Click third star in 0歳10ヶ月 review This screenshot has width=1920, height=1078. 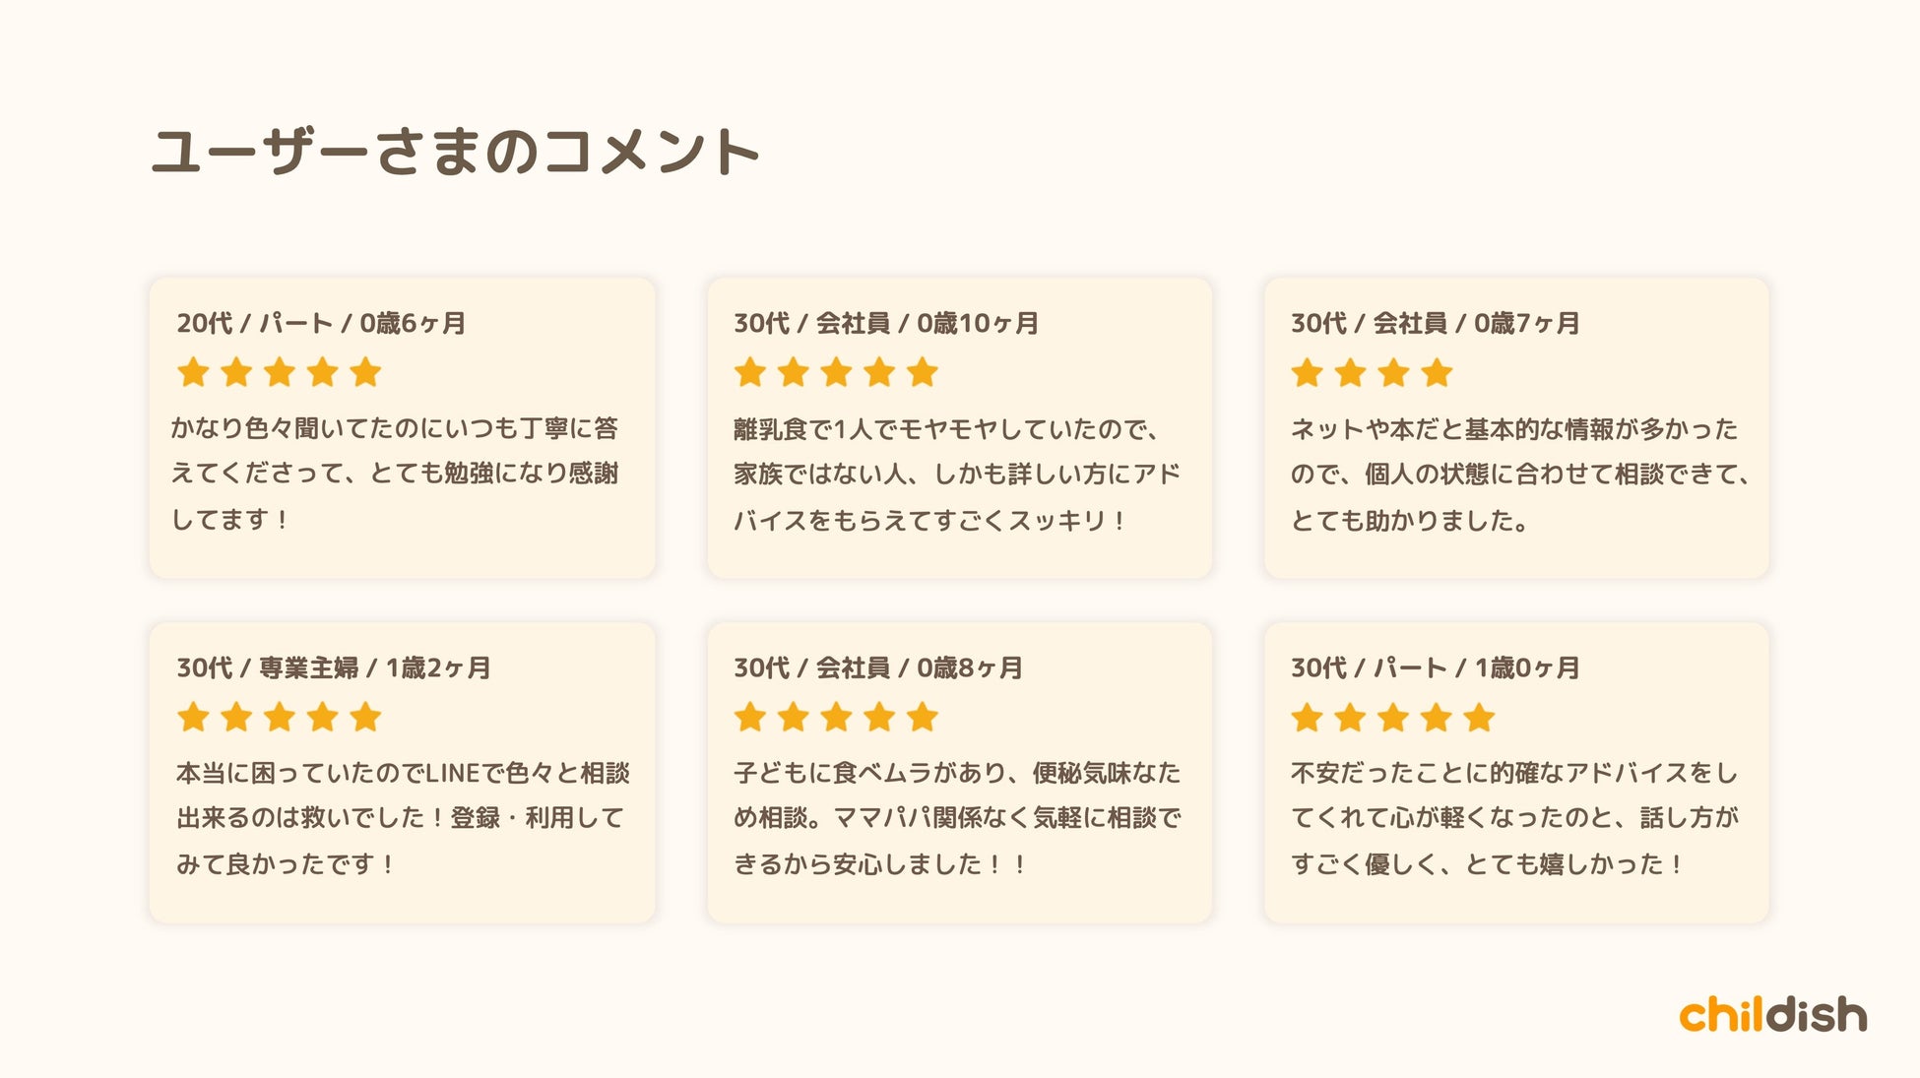[x=837, y=373]
